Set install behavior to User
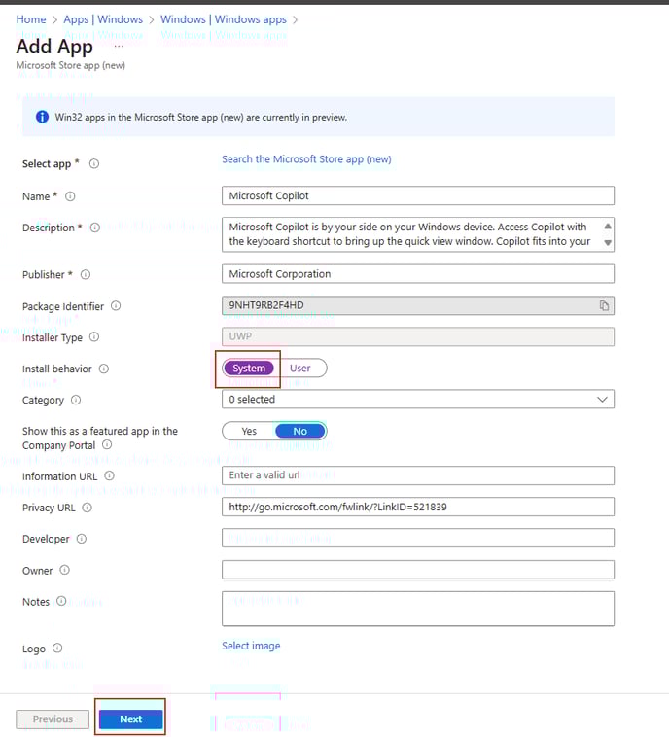The height and width of the screenshot is (737, 669). (x=299, y=368)
